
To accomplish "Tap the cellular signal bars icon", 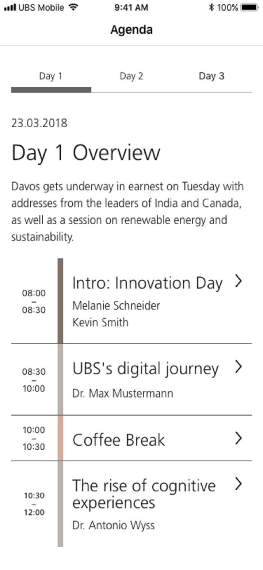I will coord(10,7).
